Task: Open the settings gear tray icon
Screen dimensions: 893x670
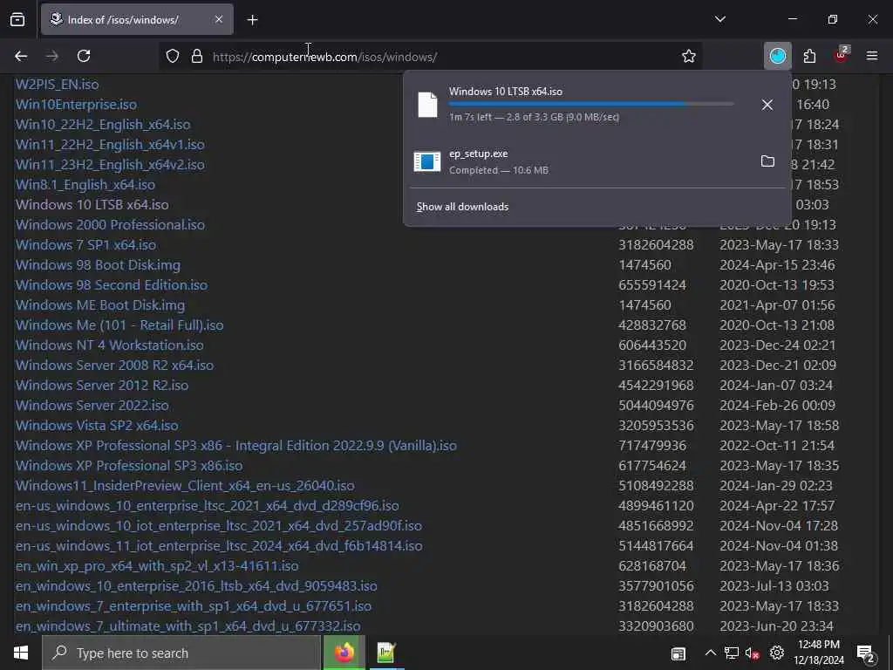Action: (777, 653)
